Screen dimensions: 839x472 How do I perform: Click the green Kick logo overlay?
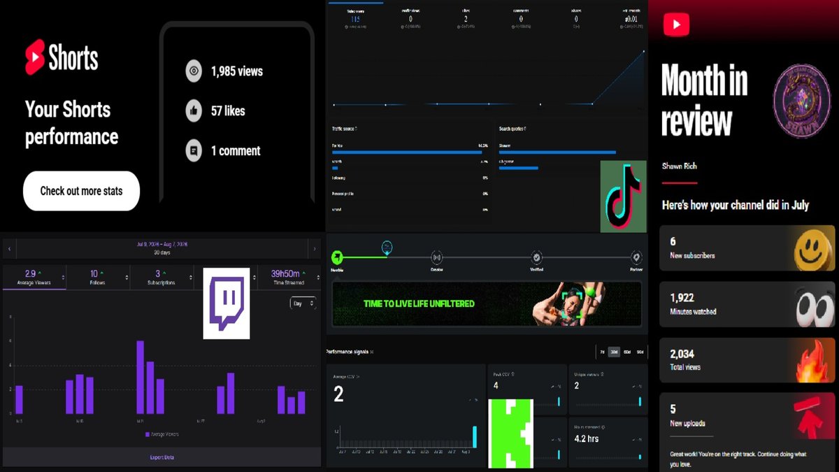[511, 434]
